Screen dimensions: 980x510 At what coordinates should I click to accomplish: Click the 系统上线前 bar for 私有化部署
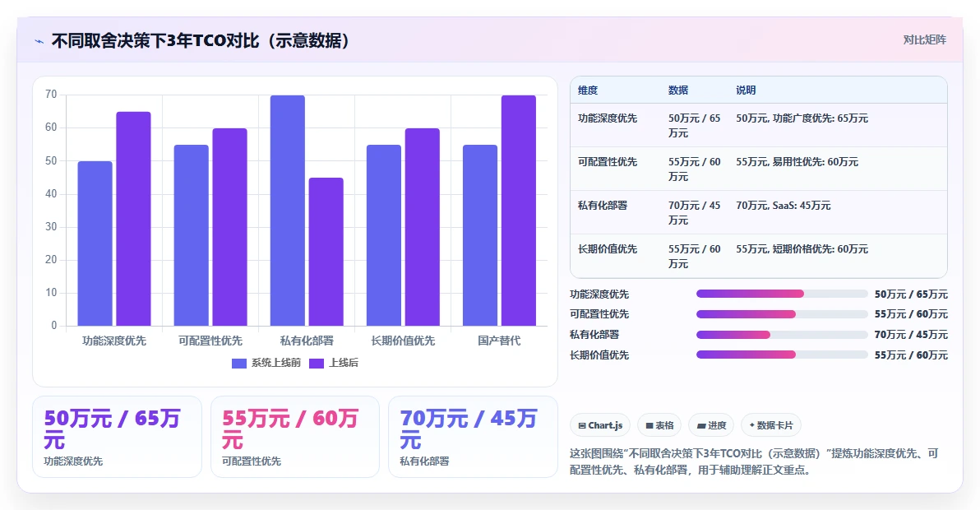(288, 211)
